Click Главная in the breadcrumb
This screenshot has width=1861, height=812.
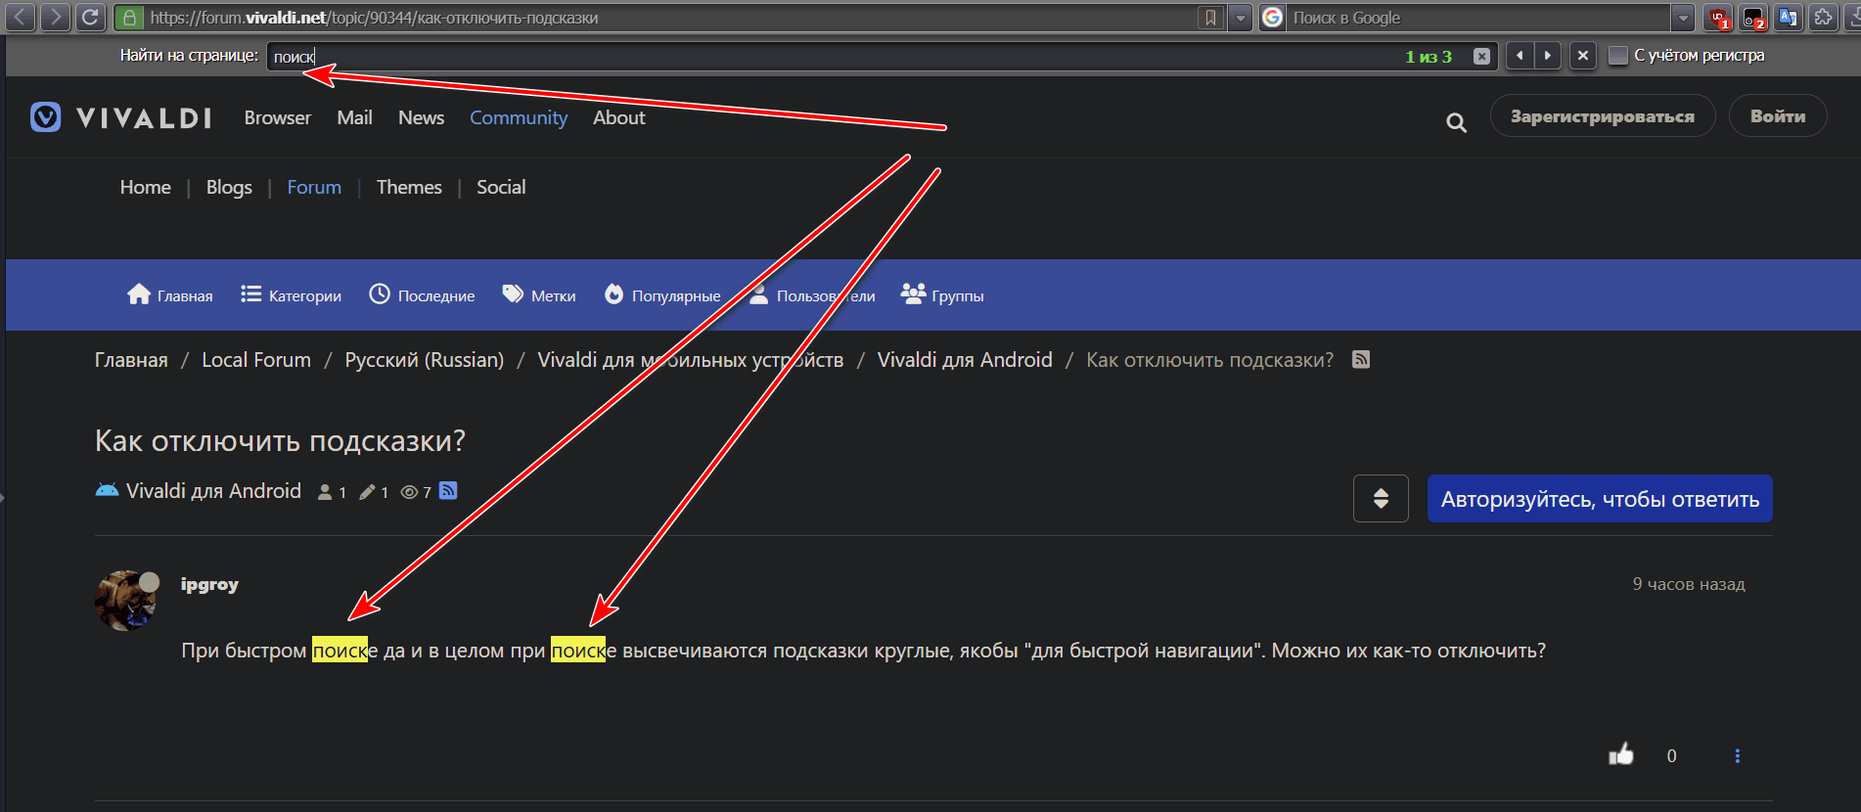click(131, 360)
